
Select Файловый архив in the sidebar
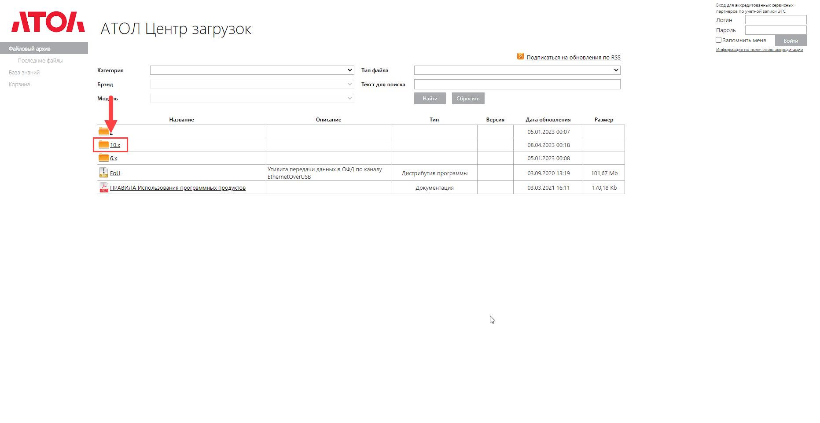pos(44,48)
